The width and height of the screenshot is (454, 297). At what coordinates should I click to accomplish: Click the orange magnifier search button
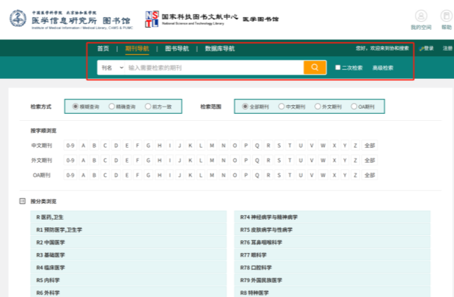pos(314,67)
